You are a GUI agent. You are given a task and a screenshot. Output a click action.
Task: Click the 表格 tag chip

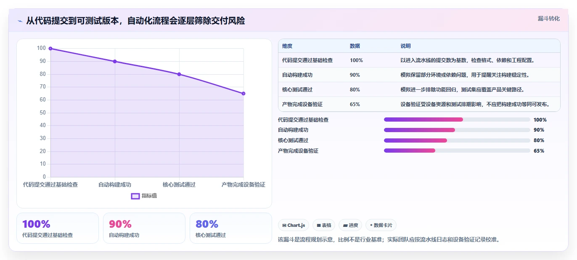click(324, 225)
